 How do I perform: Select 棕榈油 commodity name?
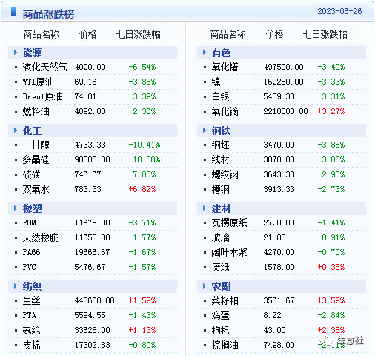(225, 345)
